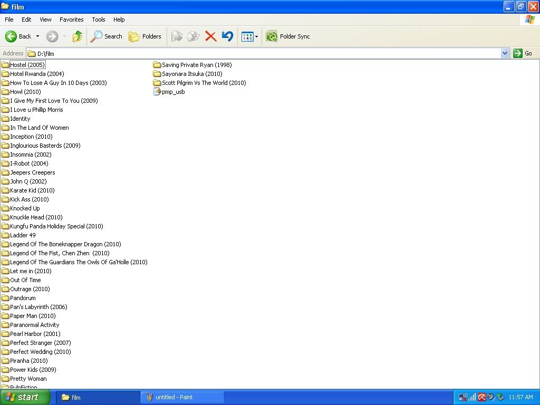The width and height of the screenshot is (540, 405).
Task: Open the View menu
Action: (x=45, y=20)
